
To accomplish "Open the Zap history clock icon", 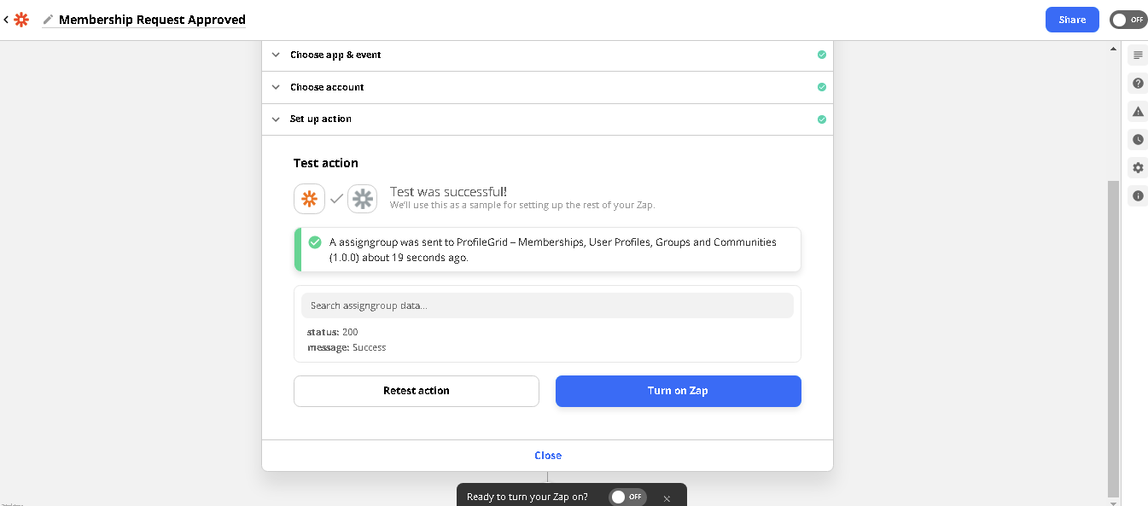I will point(1138,140).
